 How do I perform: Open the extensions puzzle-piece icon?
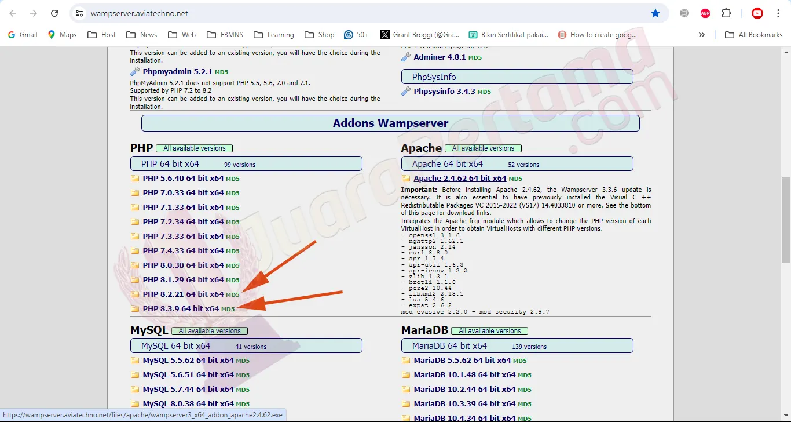pos(727,13)
